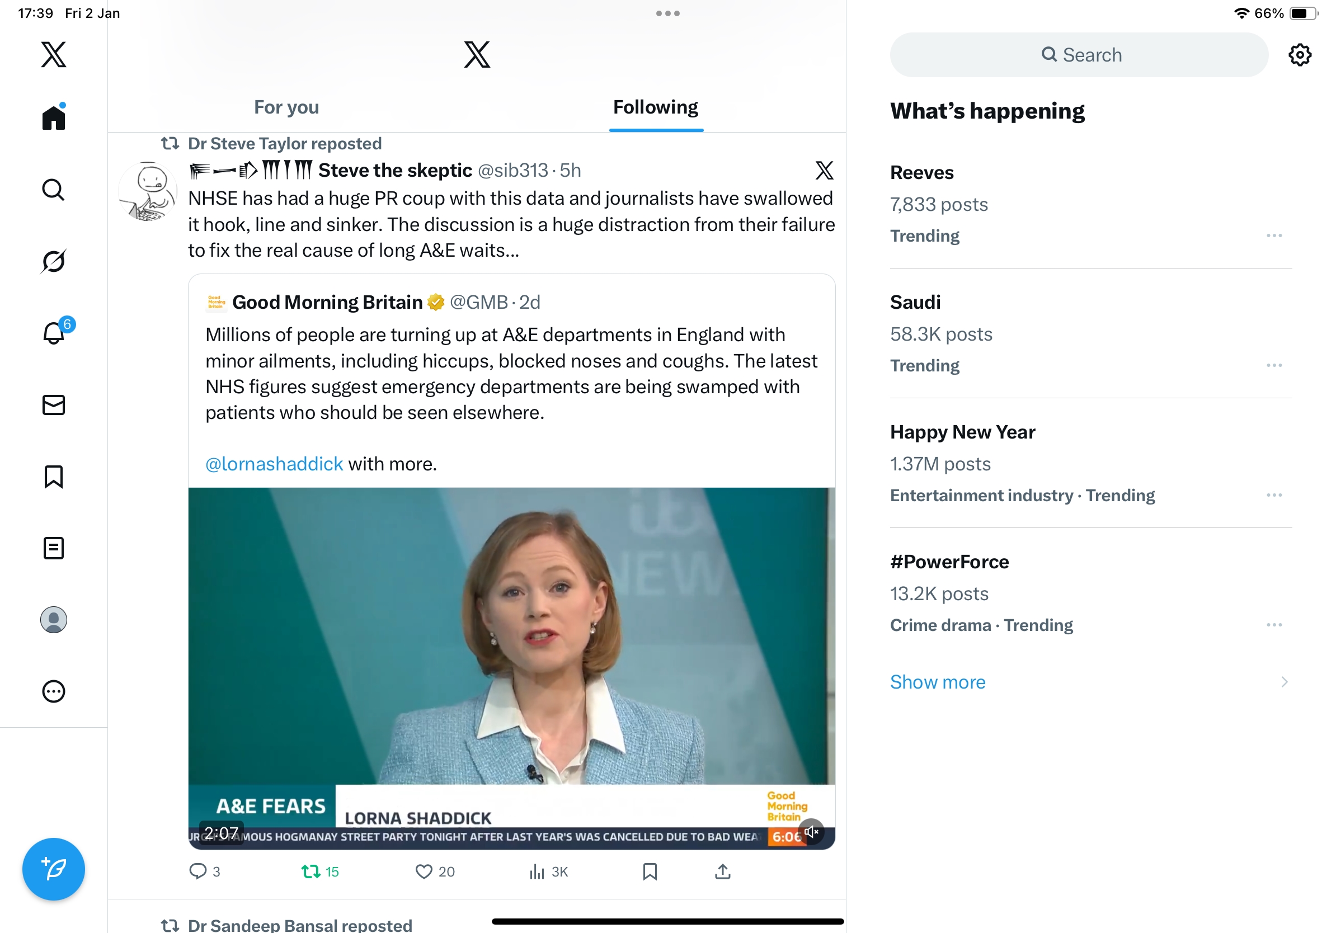Open more options for Reeves trend
This screenshot has width=1336, height=933.
(1274, 235)
